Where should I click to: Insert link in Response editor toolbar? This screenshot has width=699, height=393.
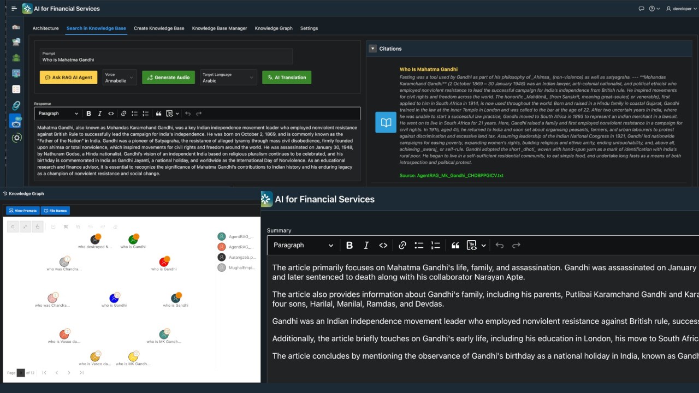tap(123, 114)
